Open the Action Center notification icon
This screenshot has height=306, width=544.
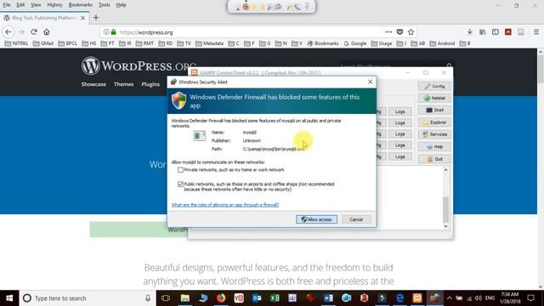tap(530, 298)
